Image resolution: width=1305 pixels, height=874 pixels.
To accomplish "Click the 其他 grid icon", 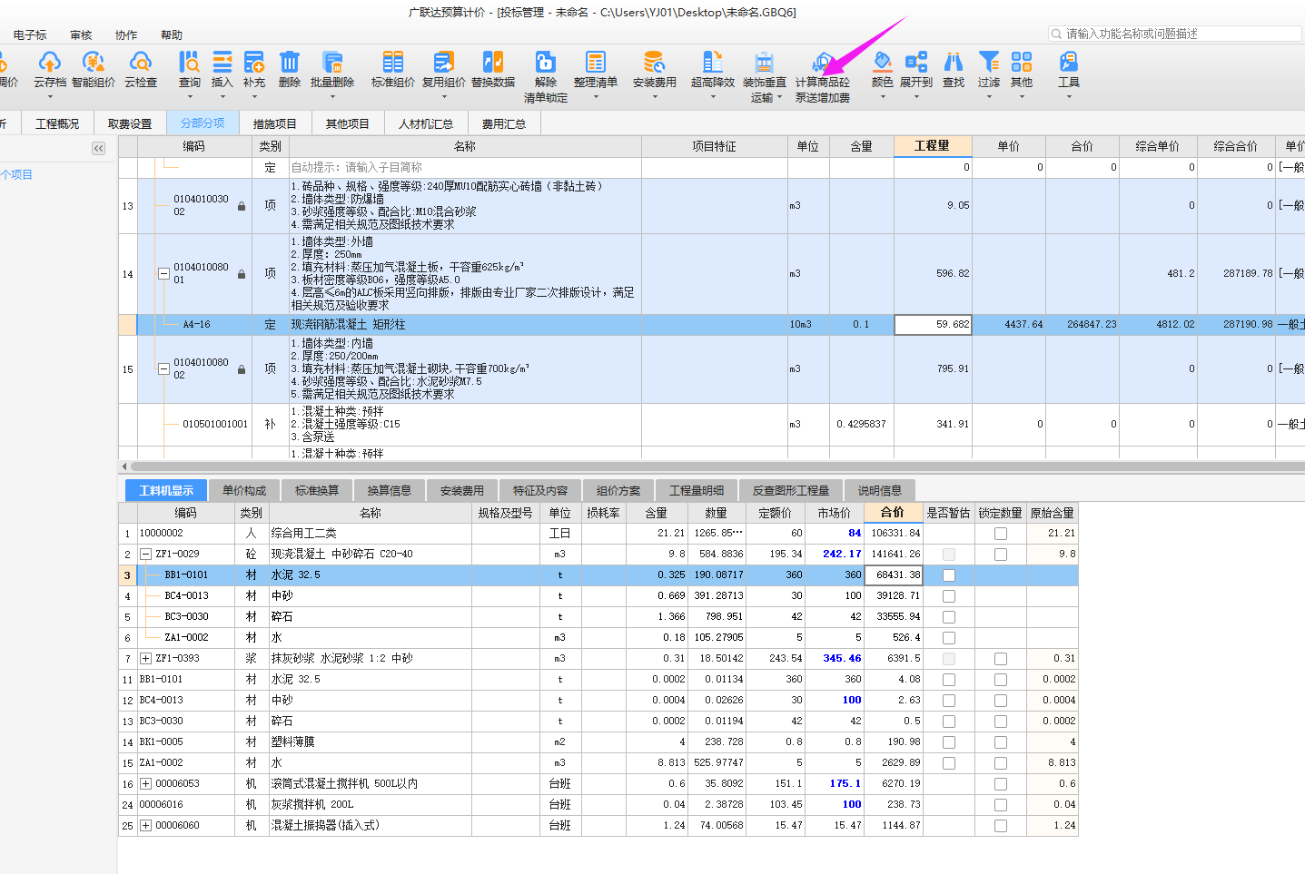I will tap(1022, 62).
